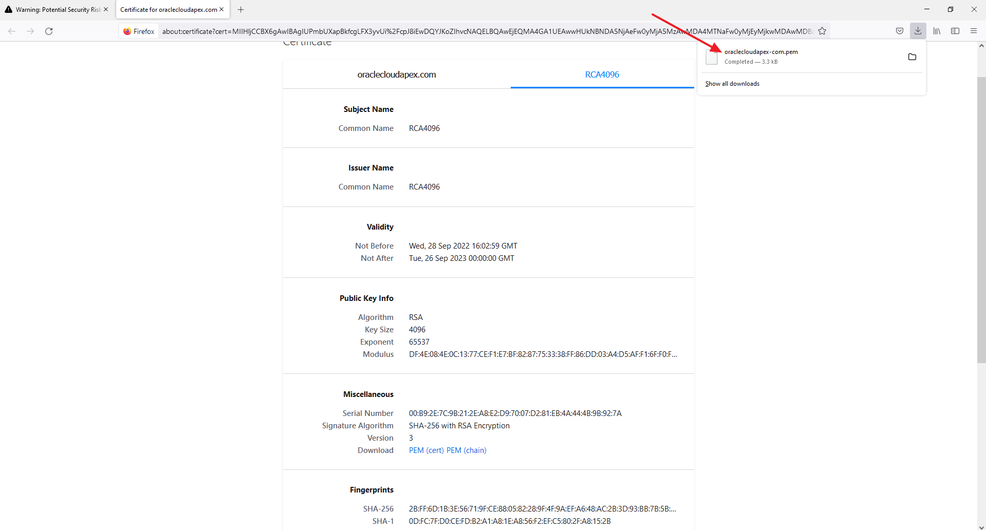Switch to oraclecloudapex.com certificate tab
Viewport: 986px width, 530px height.
(397, 75)
